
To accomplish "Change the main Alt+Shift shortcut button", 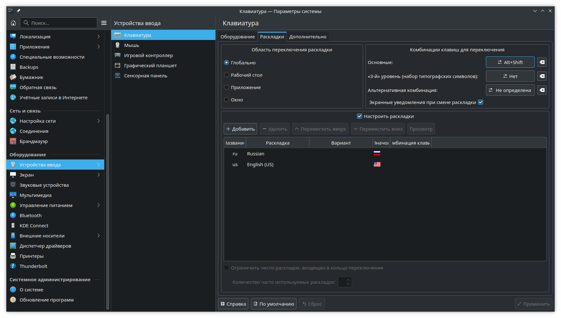I will (x=510, y=62).
